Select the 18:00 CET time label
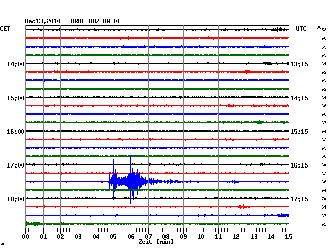 point(16,199)
